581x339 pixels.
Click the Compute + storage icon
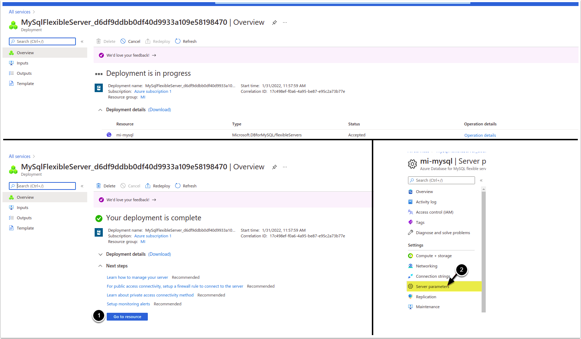410,256
